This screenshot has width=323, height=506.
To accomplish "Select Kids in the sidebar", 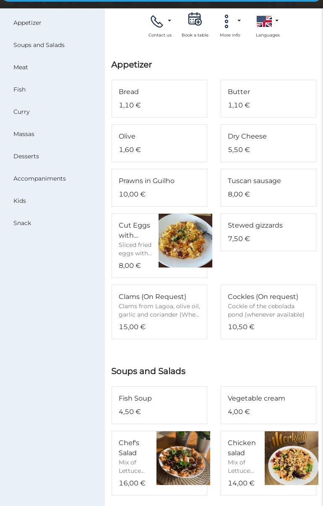I will 20,201.
